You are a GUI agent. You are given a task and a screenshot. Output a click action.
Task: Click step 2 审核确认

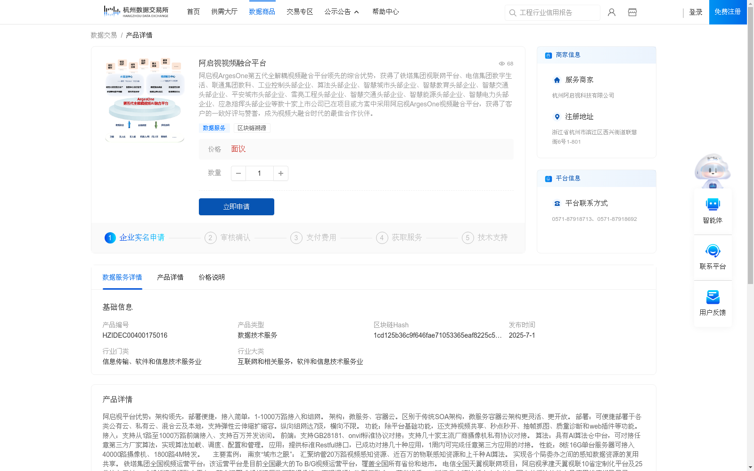228,238
